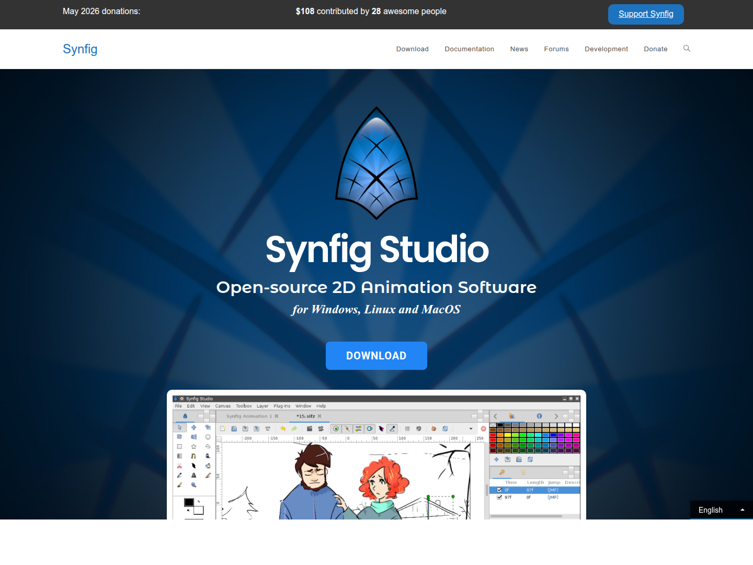Open the File menu in Synfig Studio

point(178,406)
